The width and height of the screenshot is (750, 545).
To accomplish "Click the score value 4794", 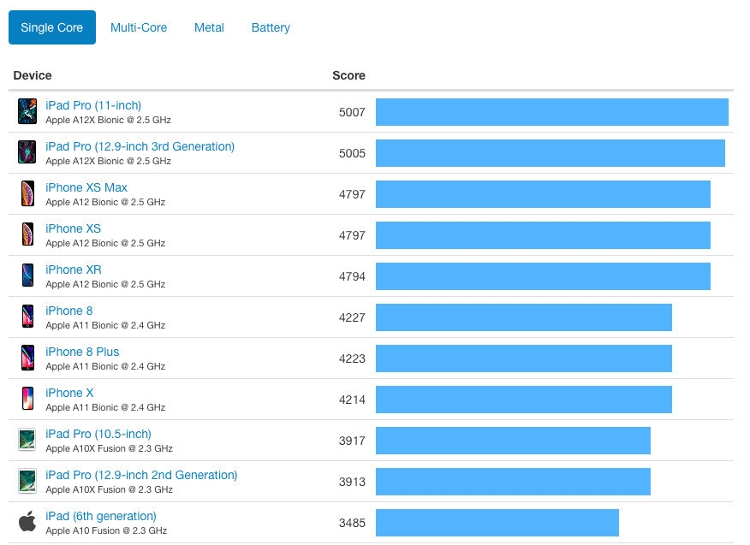I will [x=352, y=277].
